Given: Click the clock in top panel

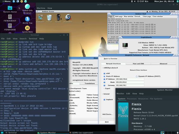Looking at the screenshot, I should 164,1.
